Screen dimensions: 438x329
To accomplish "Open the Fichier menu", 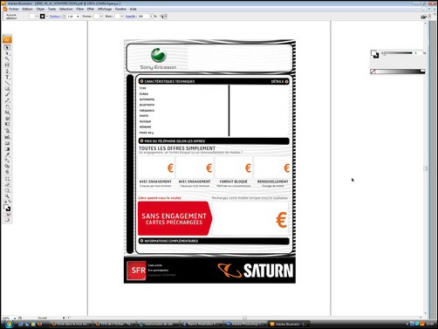I will [13, 9].
